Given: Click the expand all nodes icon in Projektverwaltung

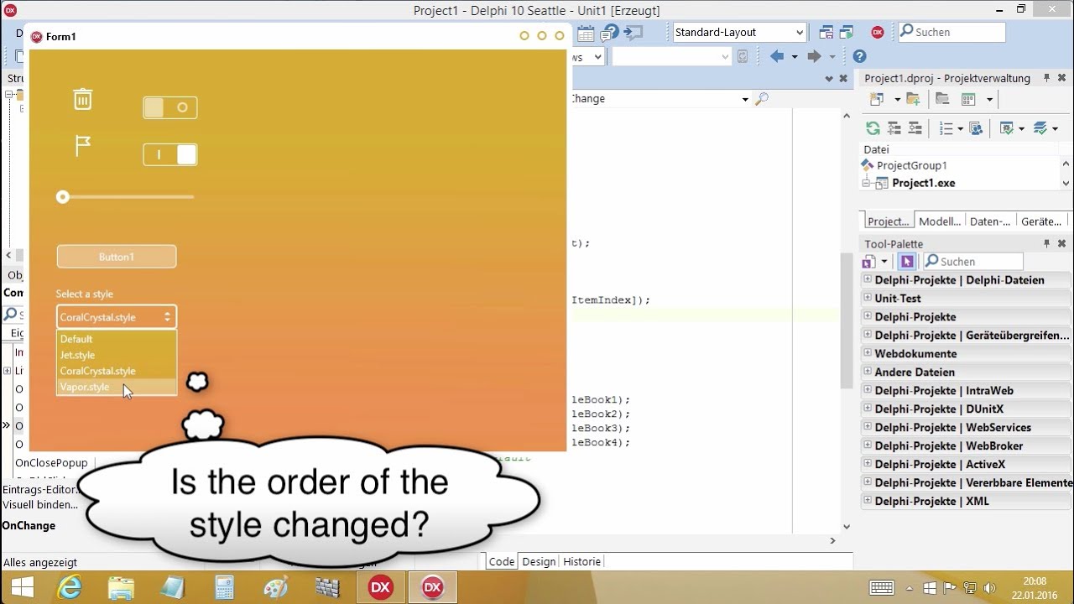Looking at the screenshot, I should (x=894, y=128).
